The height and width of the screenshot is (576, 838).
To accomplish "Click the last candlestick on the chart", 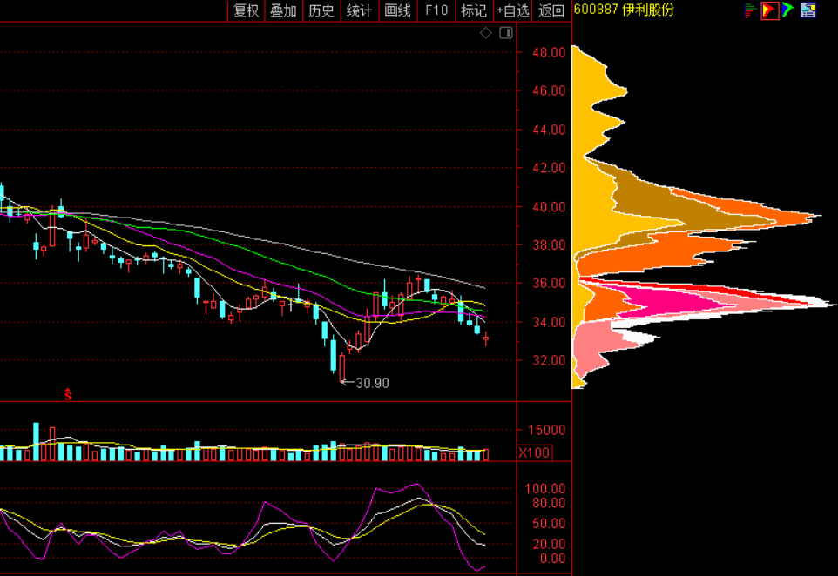I will coord(486,340).
